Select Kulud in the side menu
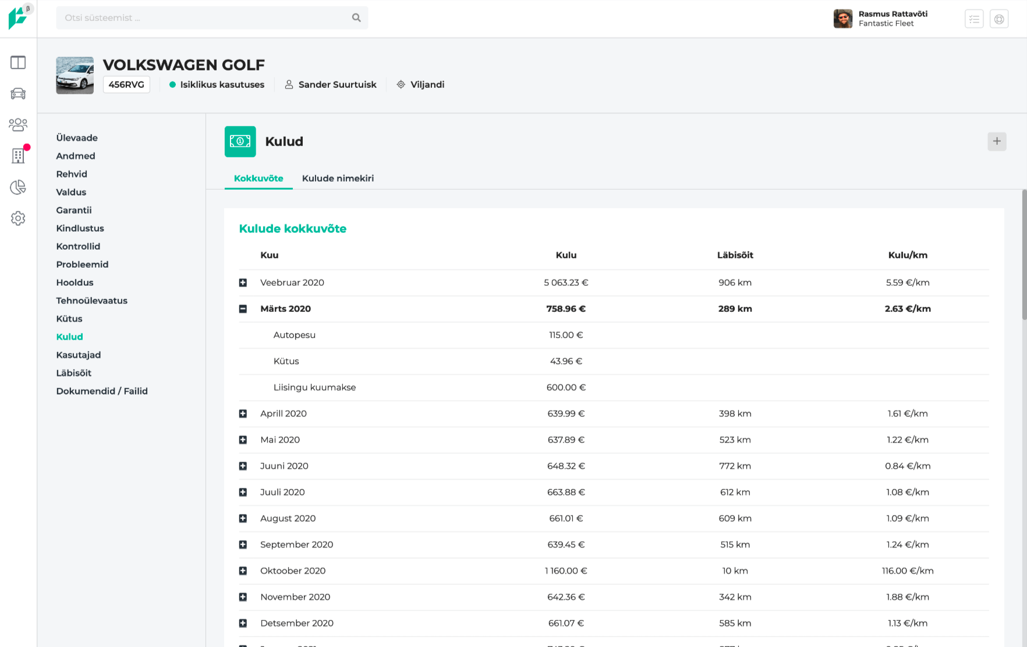The image size is (1027, 647). click(x=69, y=336)
